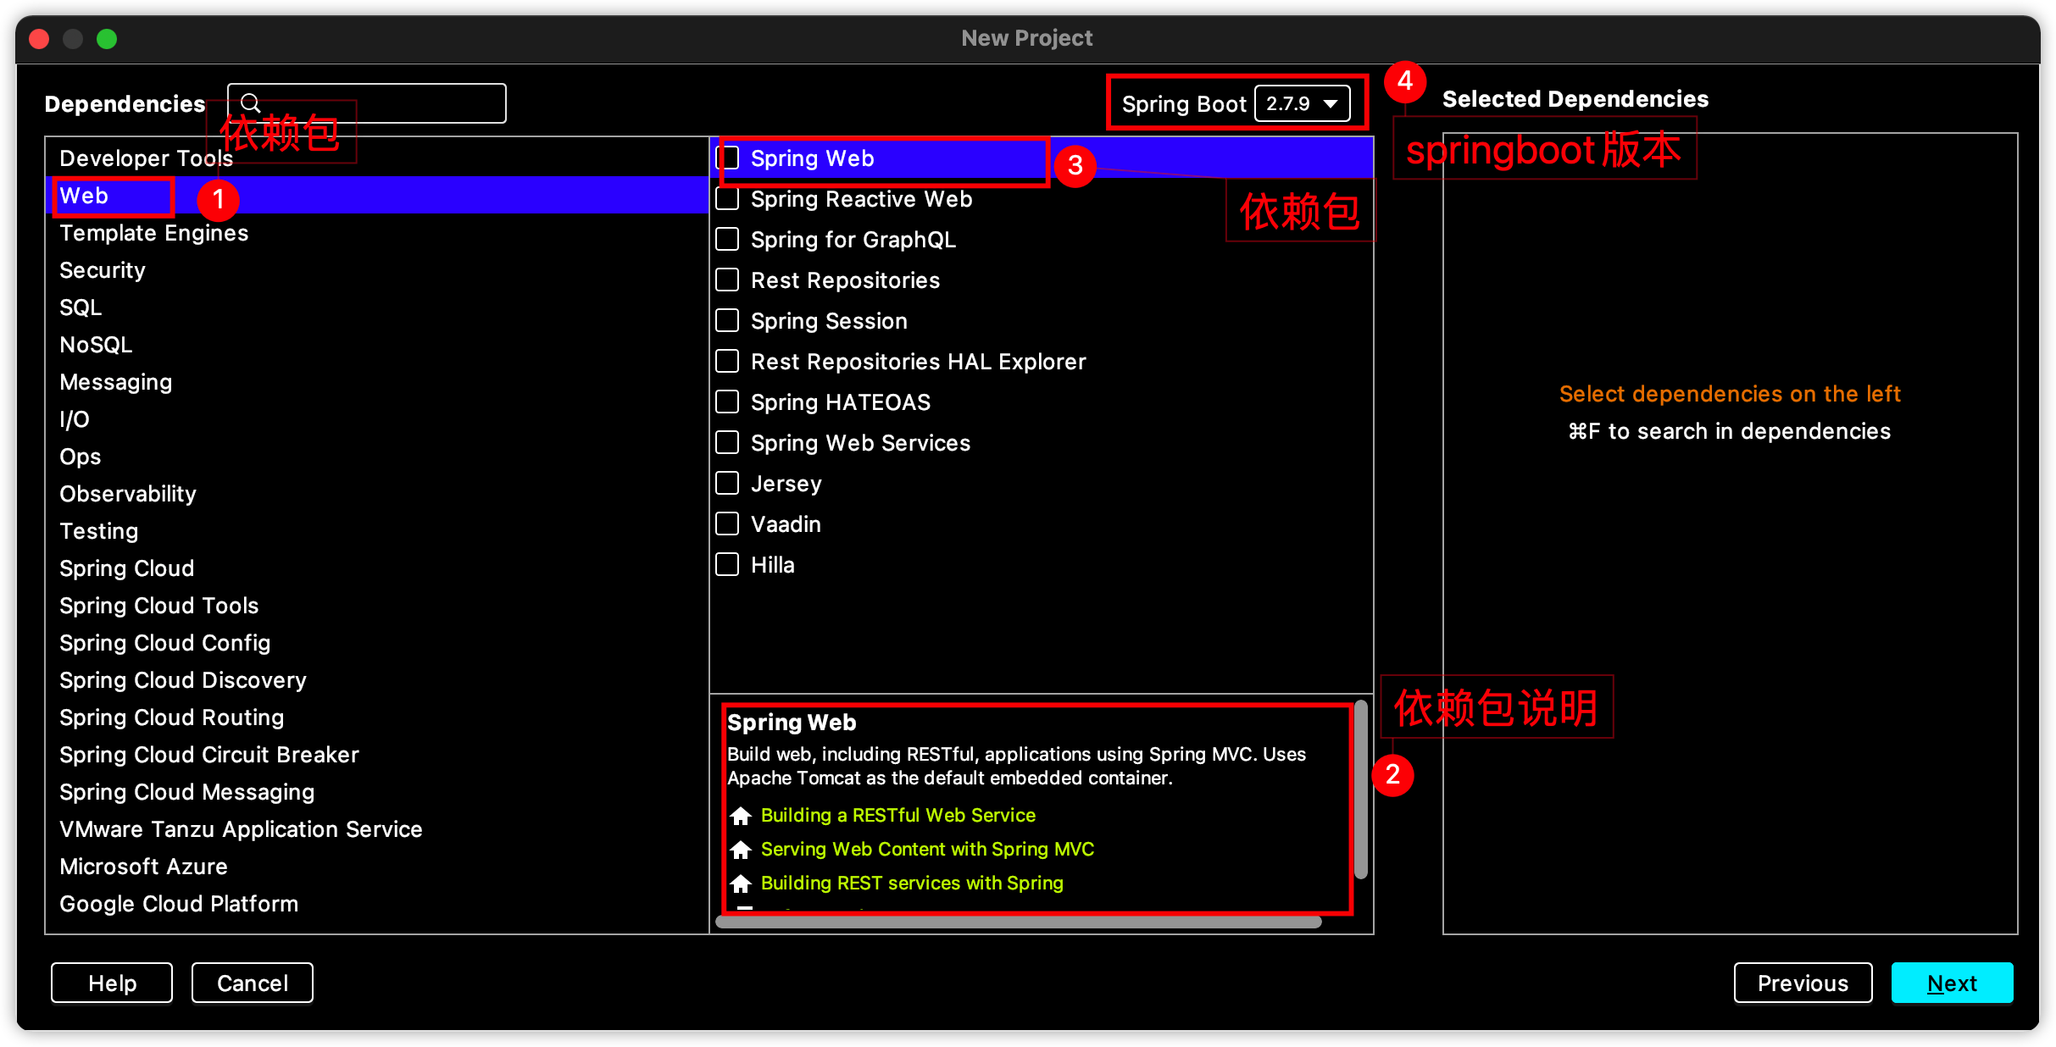Select the SQL category
Image resolution: width=2056 pixels, height=1047 pixels.
tap(376, 307)
